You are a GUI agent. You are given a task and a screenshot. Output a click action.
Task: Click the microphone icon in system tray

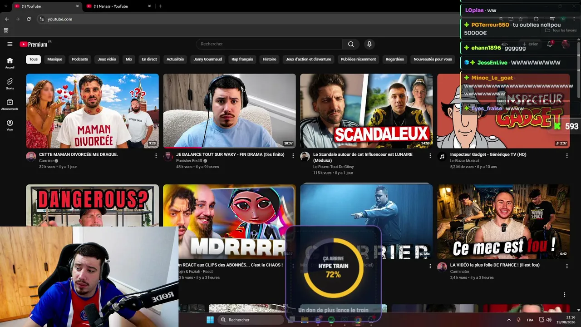[x=518, y=320]
